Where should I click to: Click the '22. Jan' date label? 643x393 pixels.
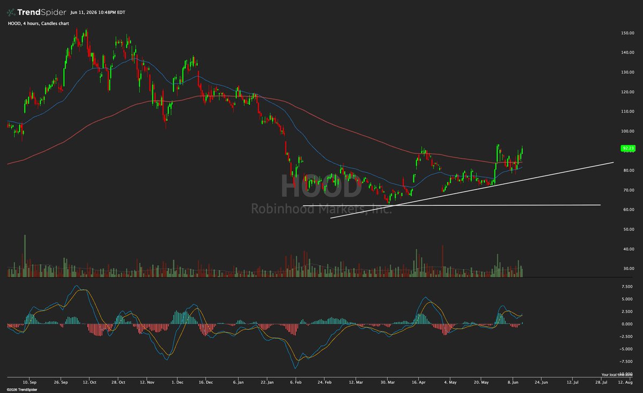[266, 383]
